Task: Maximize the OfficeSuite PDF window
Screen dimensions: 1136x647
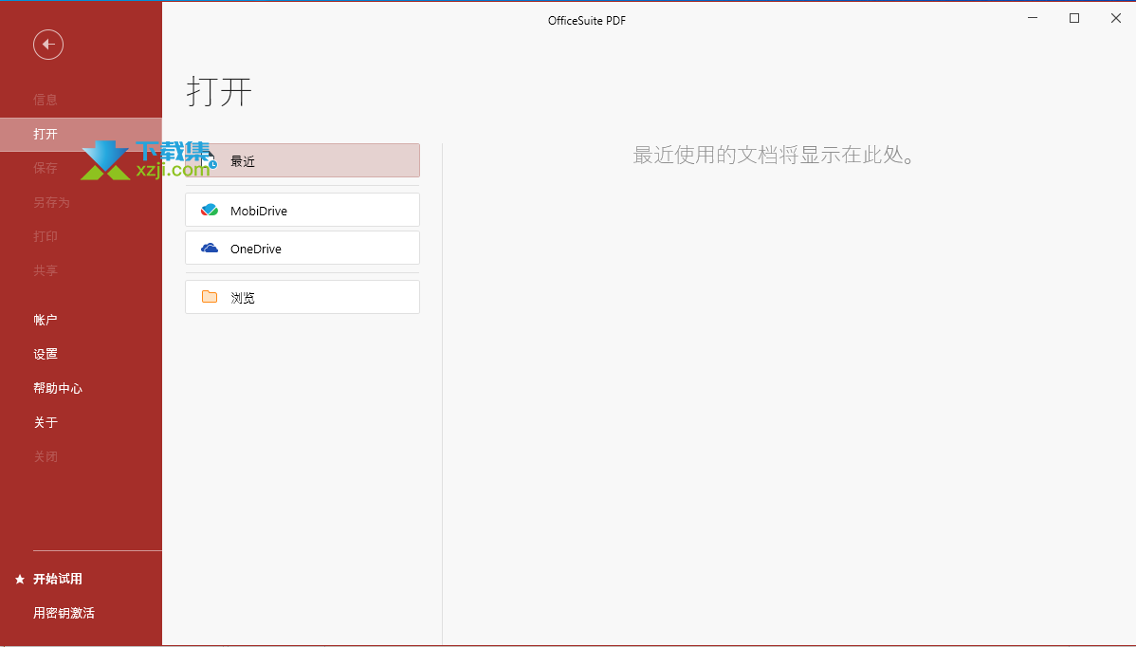Action: coord(1074,18)
